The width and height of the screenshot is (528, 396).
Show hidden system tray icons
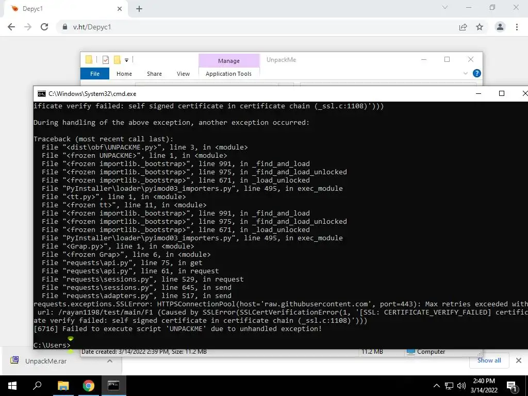pos(436,386)
